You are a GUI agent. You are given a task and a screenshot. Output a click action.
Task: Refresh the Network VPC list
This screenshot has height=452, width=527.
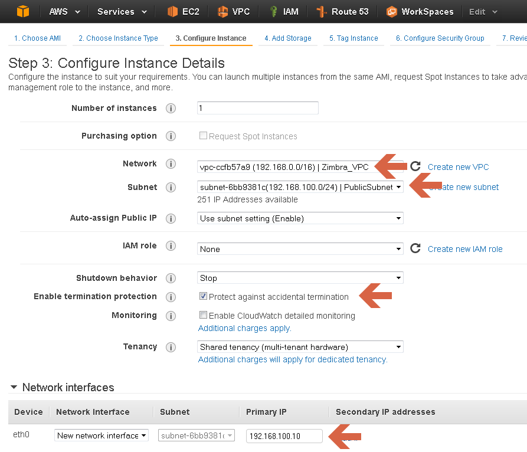415,166
